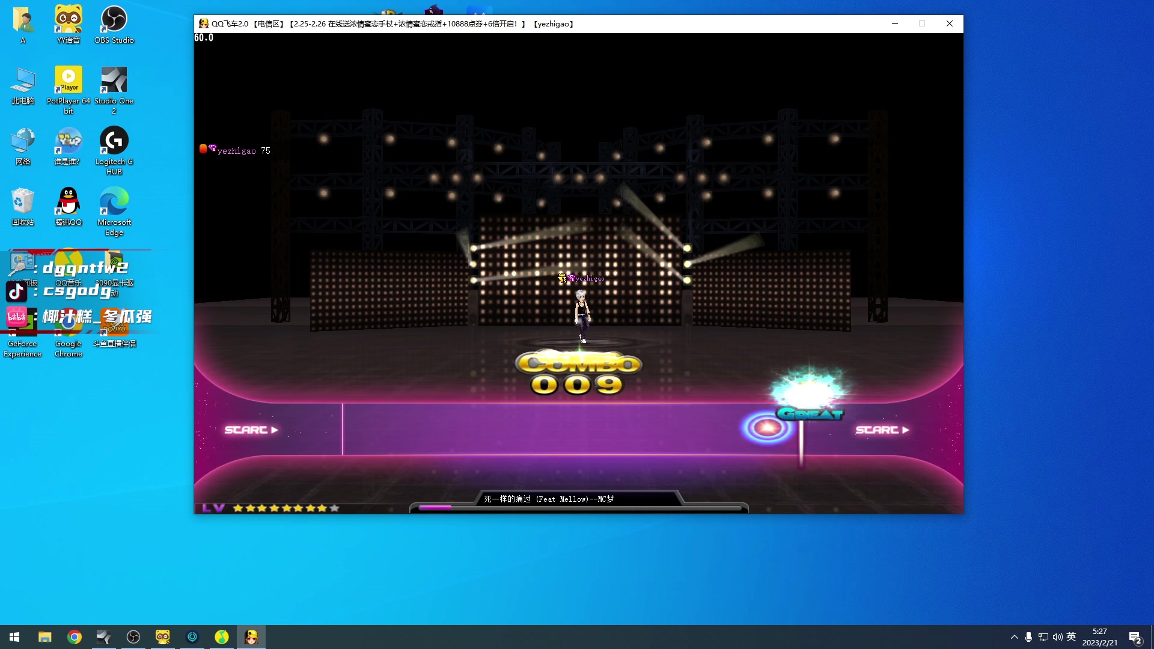1154x649 pixels.
Task: Open the 谁是谁? desktop shortcut
Action: tap(69, 147)
